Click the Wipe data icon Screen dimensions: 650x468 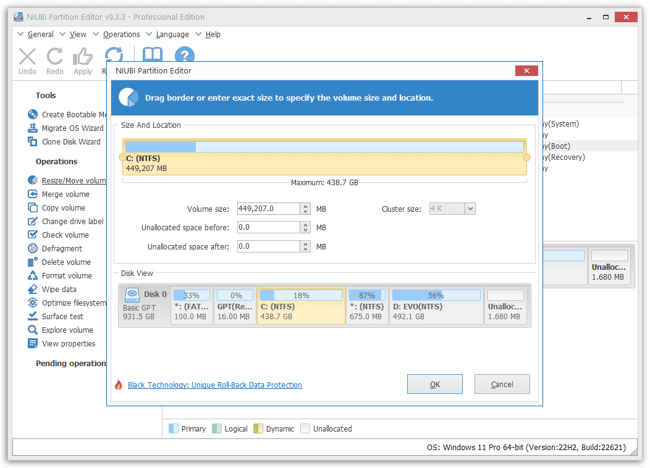point(33,289)
